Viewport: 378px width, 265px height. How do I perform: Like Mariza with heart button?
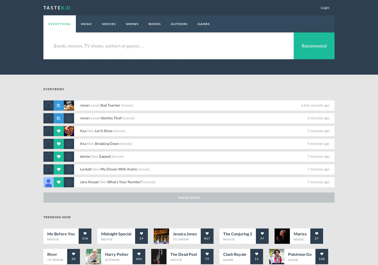[317, 236]
